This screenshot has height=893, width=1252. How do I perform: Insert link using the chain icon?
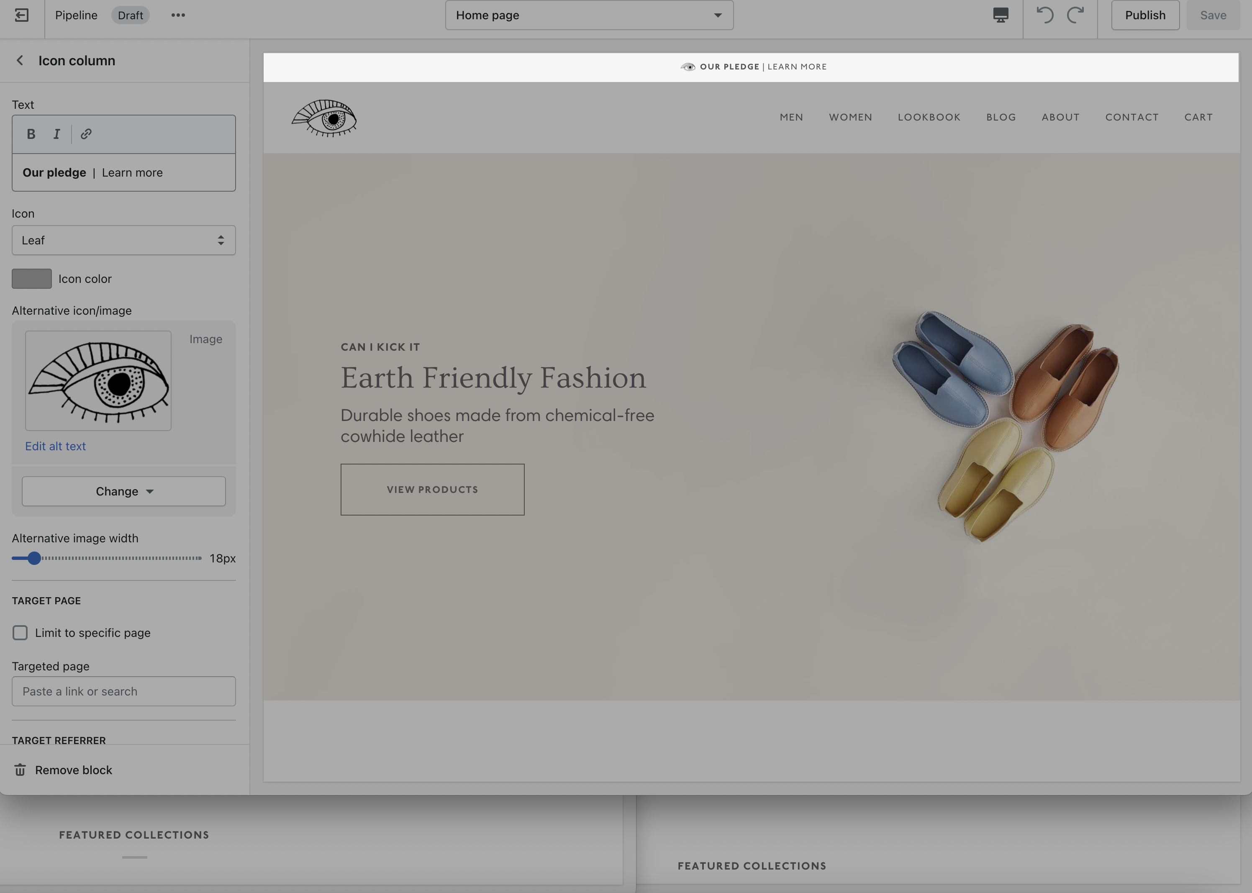[86, 133]
